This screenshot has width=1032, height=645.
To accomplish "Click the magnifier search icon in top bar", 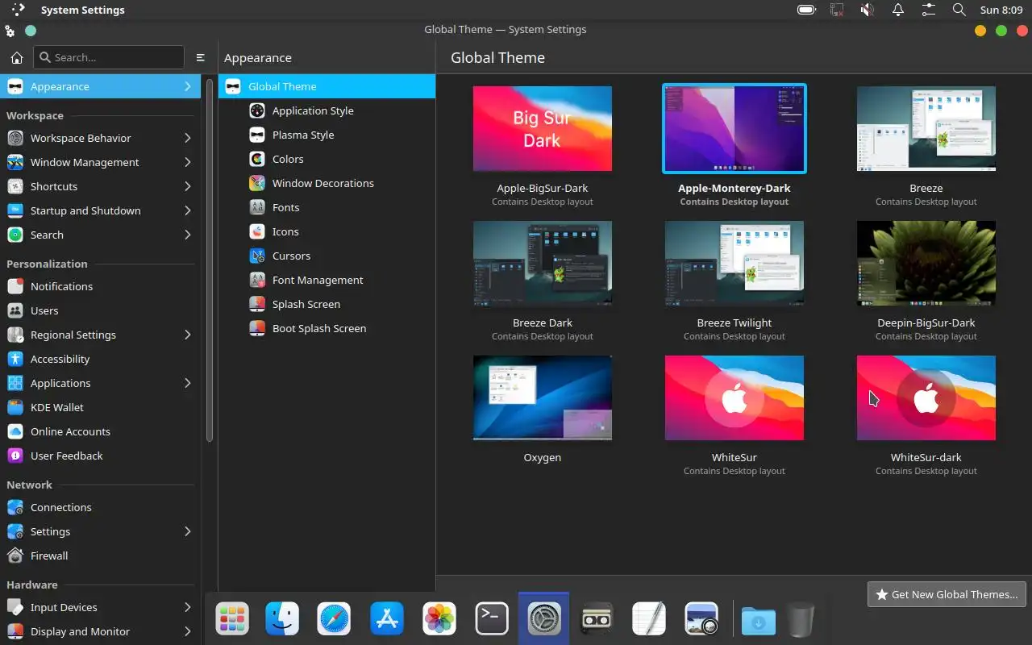I will pos(959,10).
